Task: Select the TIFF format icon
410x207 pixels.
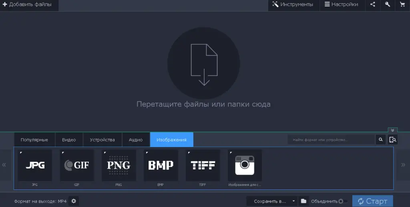Action: [x=203, y=165]
